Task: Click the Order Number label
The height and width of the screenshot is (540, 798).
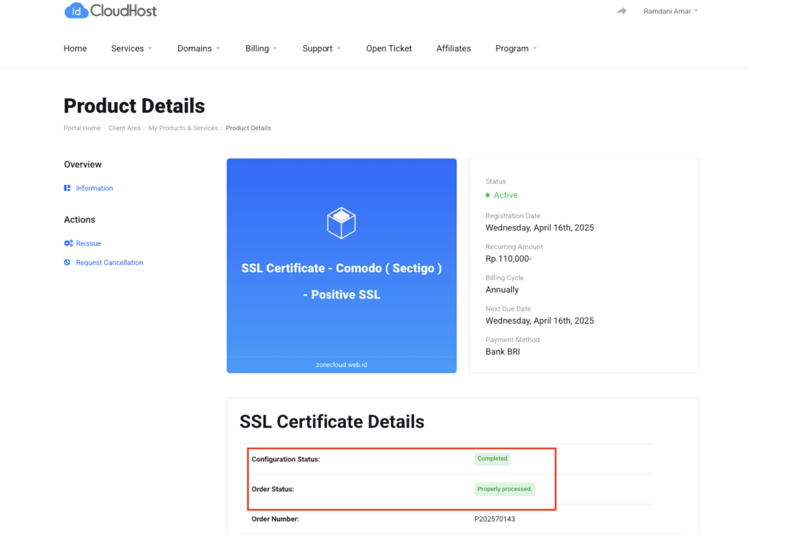Action: (275, 519)
